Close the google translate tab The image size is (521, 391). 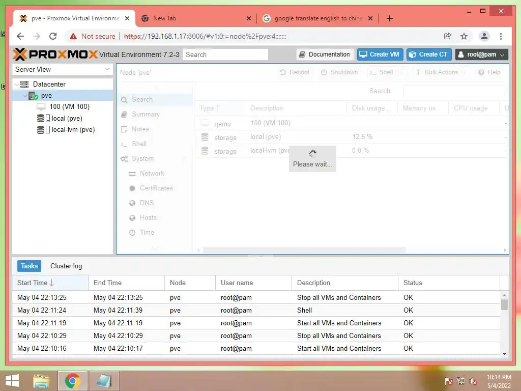click(x=370, y=18)
